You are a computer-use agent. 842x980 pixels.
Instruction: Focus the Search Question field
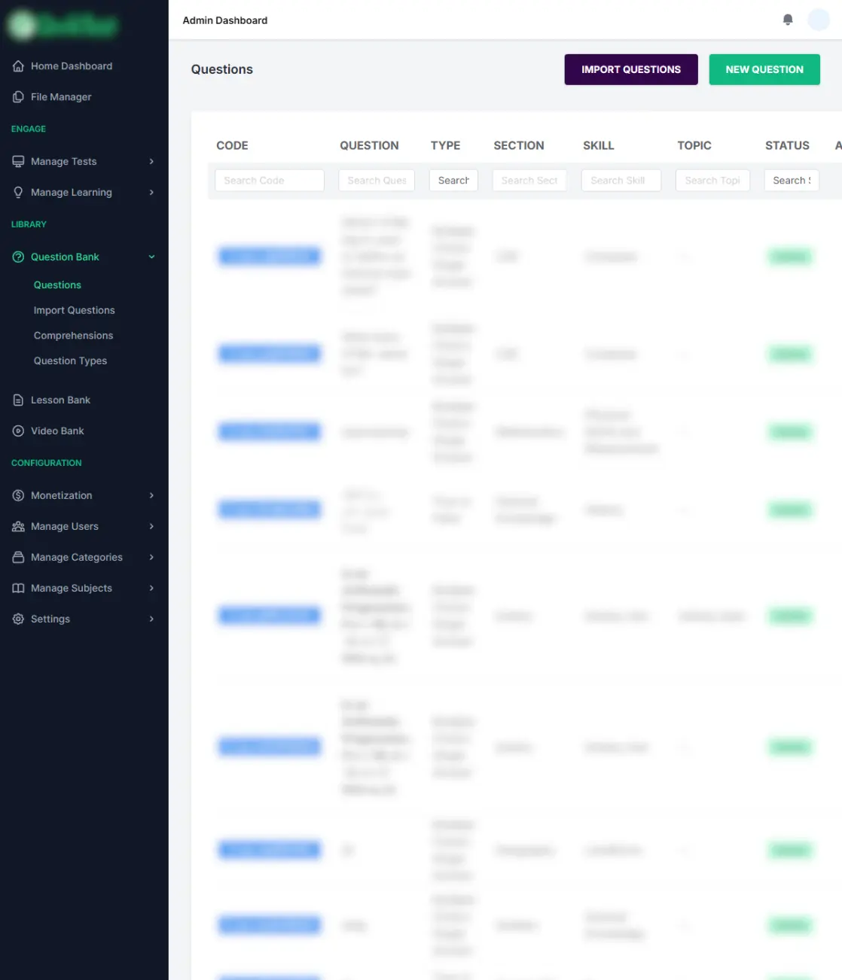pyautogui.click(x=377, y=181)
